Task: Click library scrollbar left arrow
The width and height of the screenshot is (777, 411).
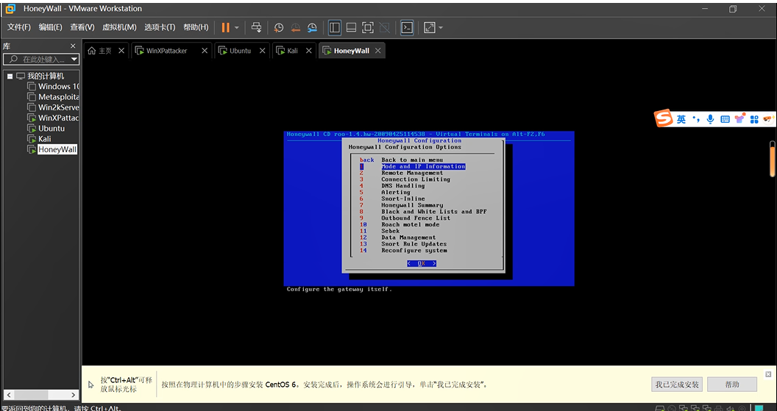Action: pos(7,395)
